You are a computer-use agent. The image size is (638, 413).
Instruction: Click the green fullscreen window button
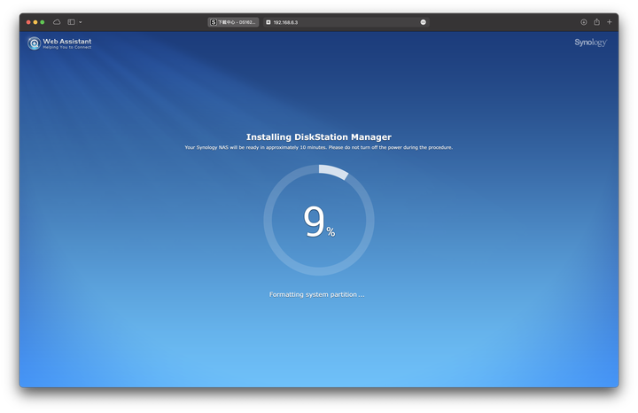pyautogui.click(x=43, y=22)
